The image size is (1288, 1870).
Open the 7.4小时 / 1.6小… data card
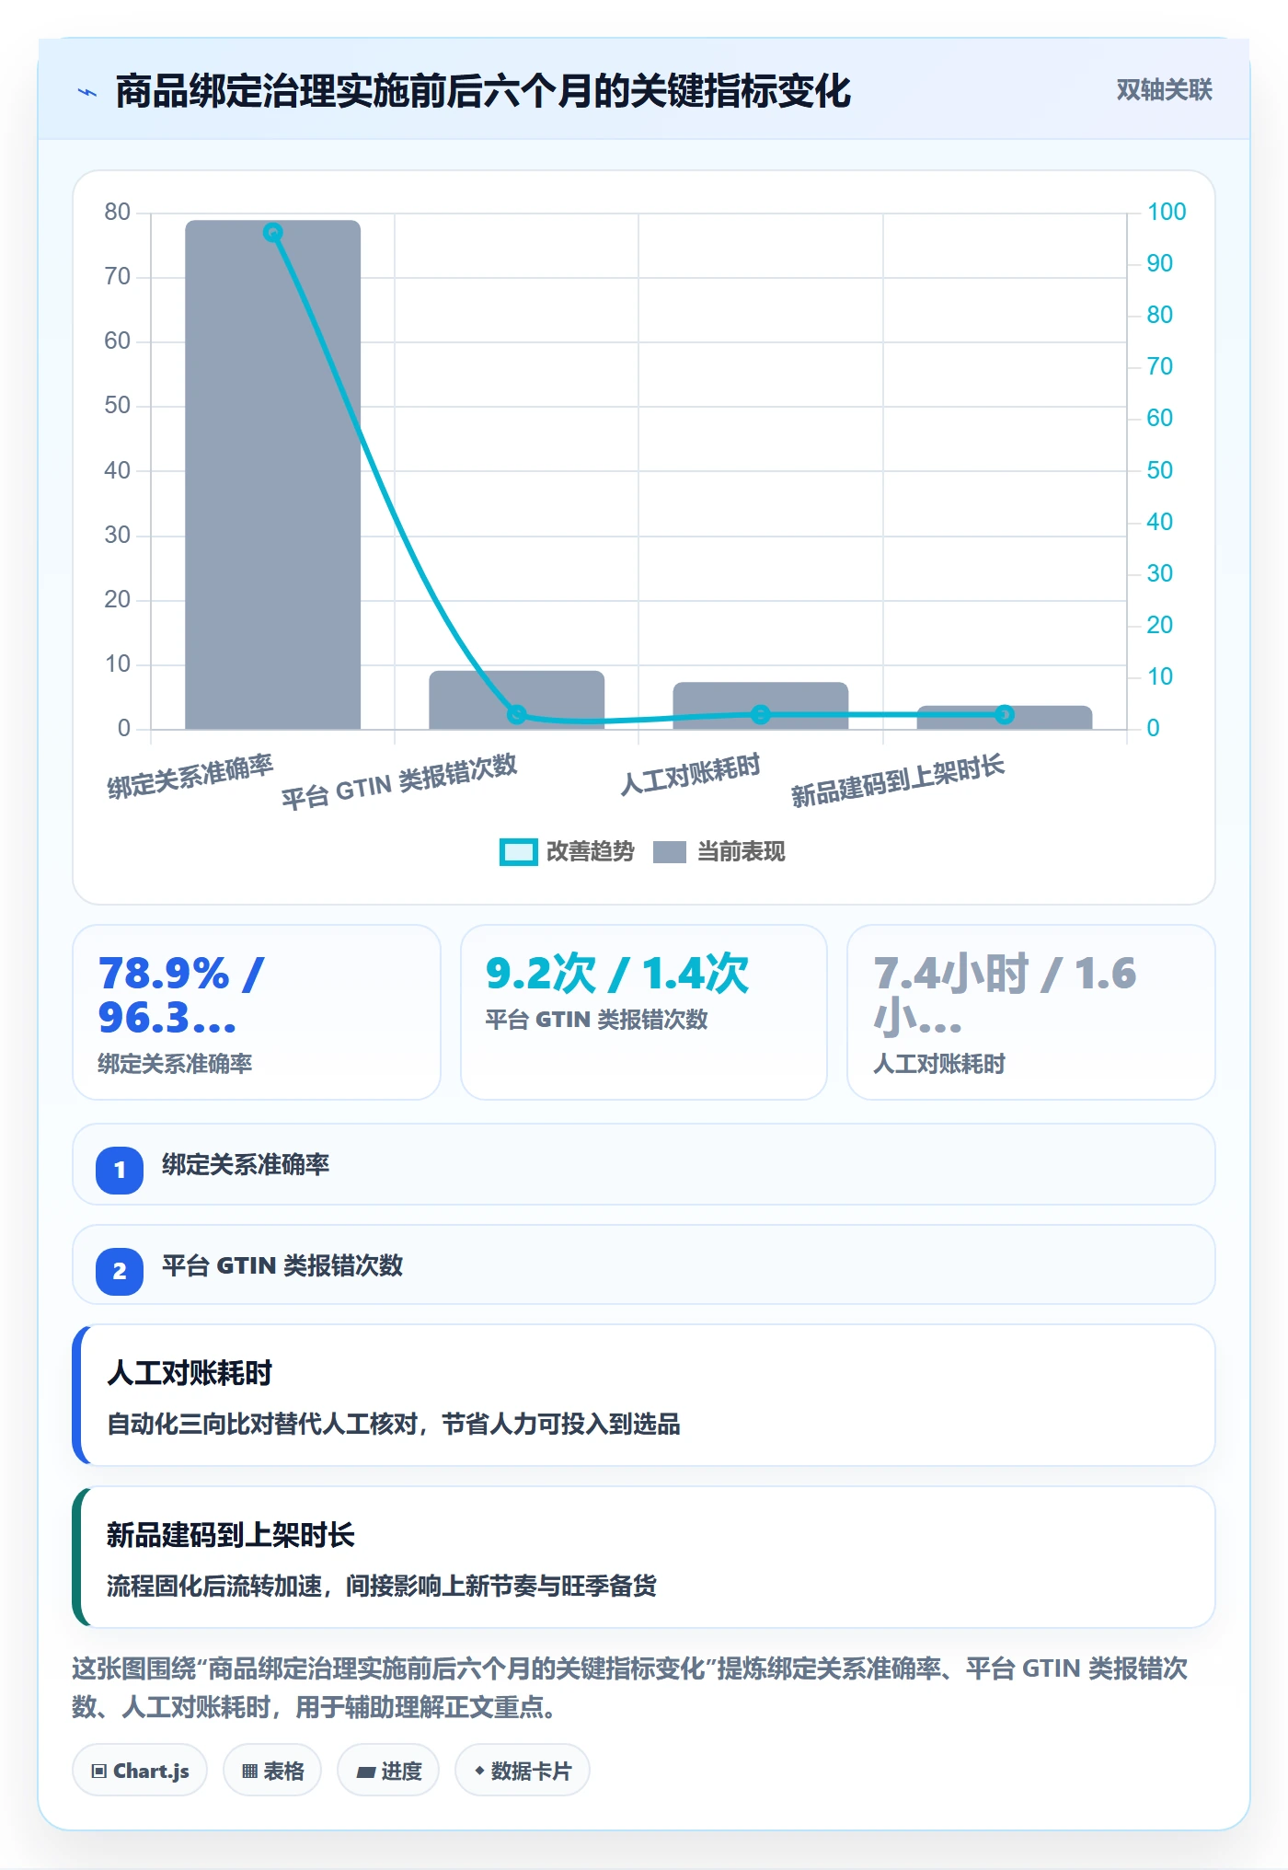[x=1031, y=1012]
